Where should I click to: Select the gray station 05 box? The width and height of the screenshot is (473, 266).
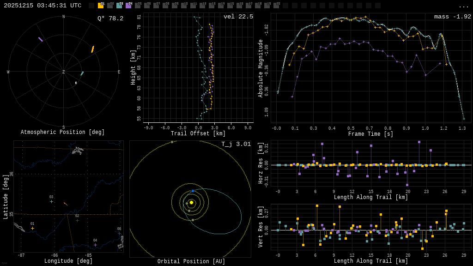[x=138, y=6]
